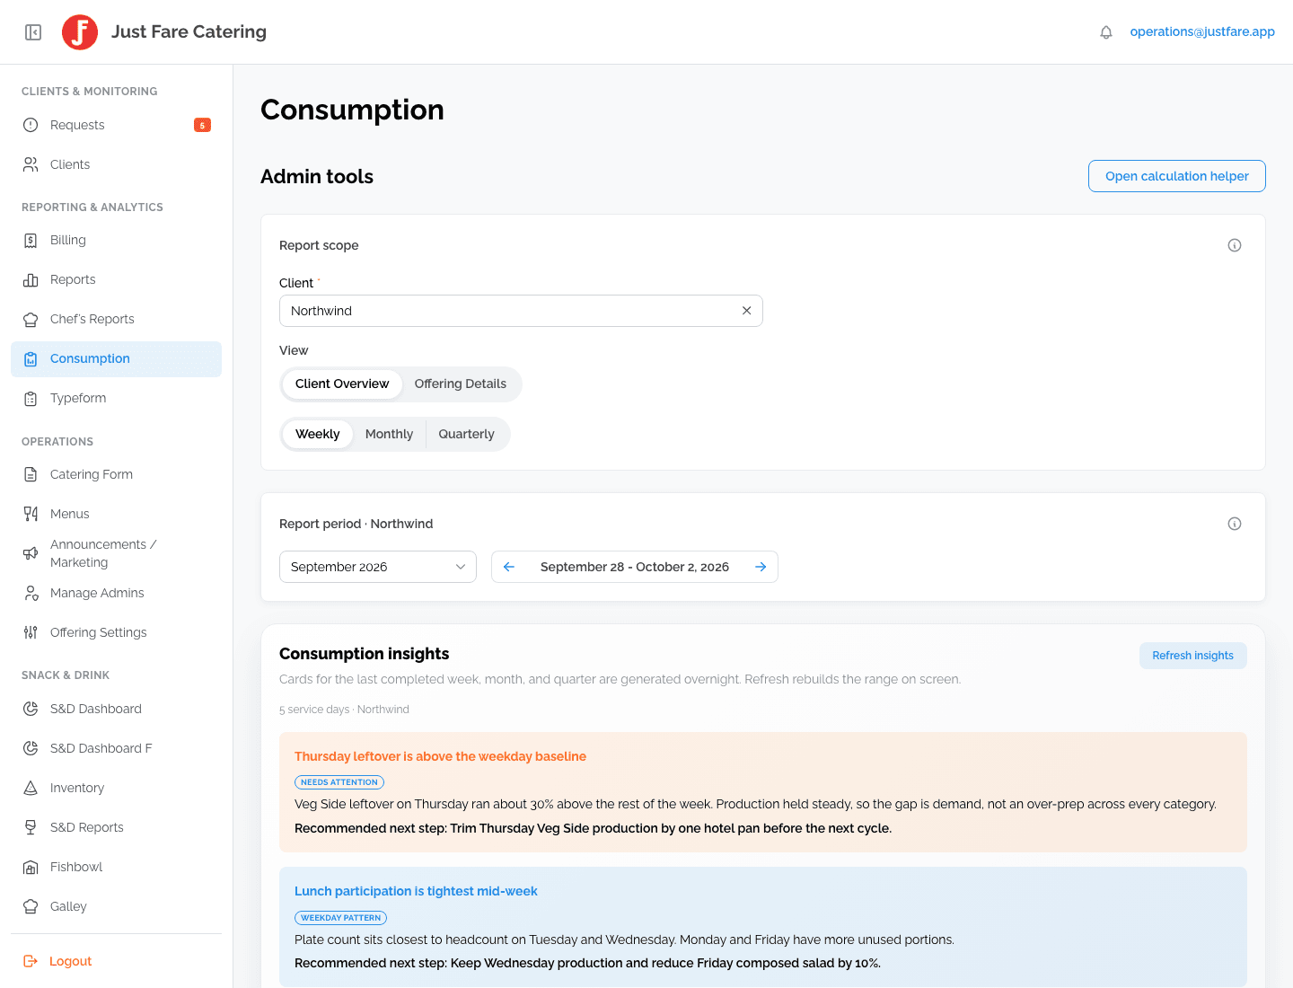Show info for Report period card

[x=1235, y=524]
